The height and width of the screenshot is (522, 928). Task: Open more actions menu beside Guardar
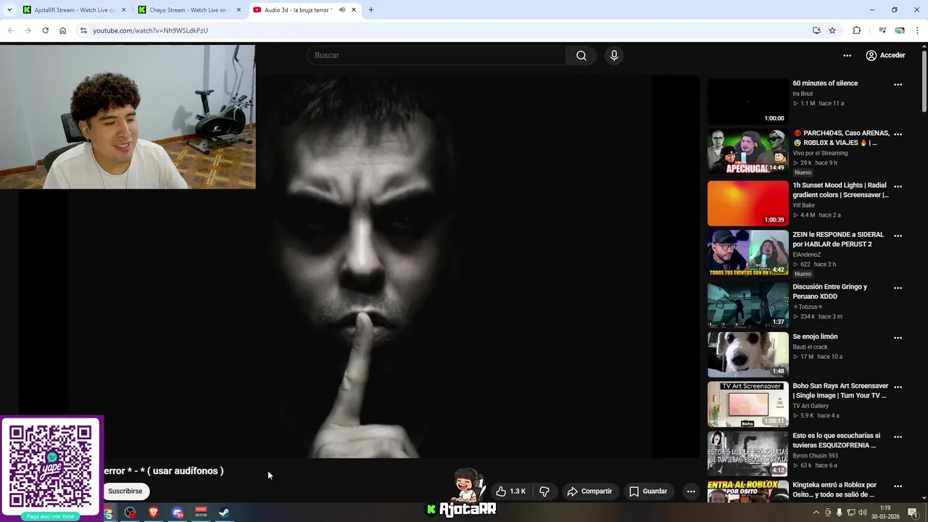[691, 492]
